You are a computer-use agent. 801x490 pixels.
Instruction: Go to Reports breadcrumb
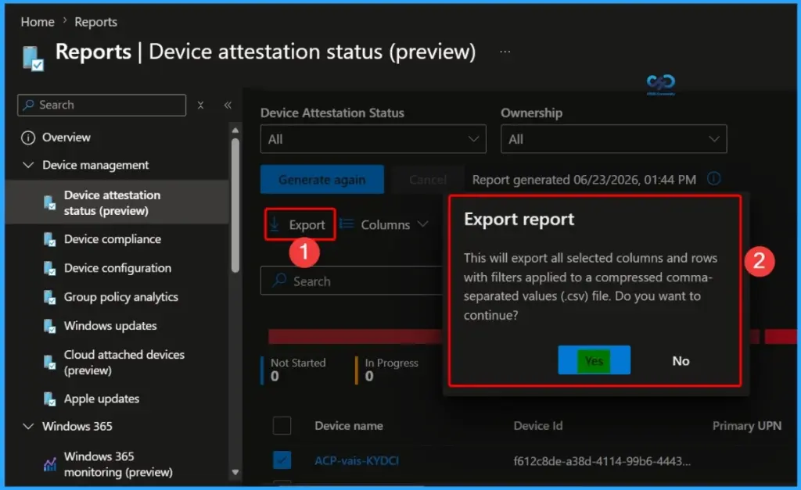tap(95, 22)
